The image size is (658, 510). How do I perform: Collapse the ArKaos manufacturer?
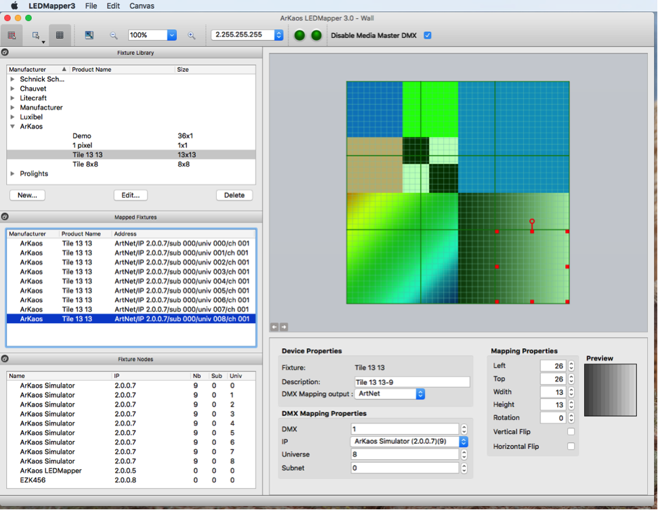[x=13, y=126]
